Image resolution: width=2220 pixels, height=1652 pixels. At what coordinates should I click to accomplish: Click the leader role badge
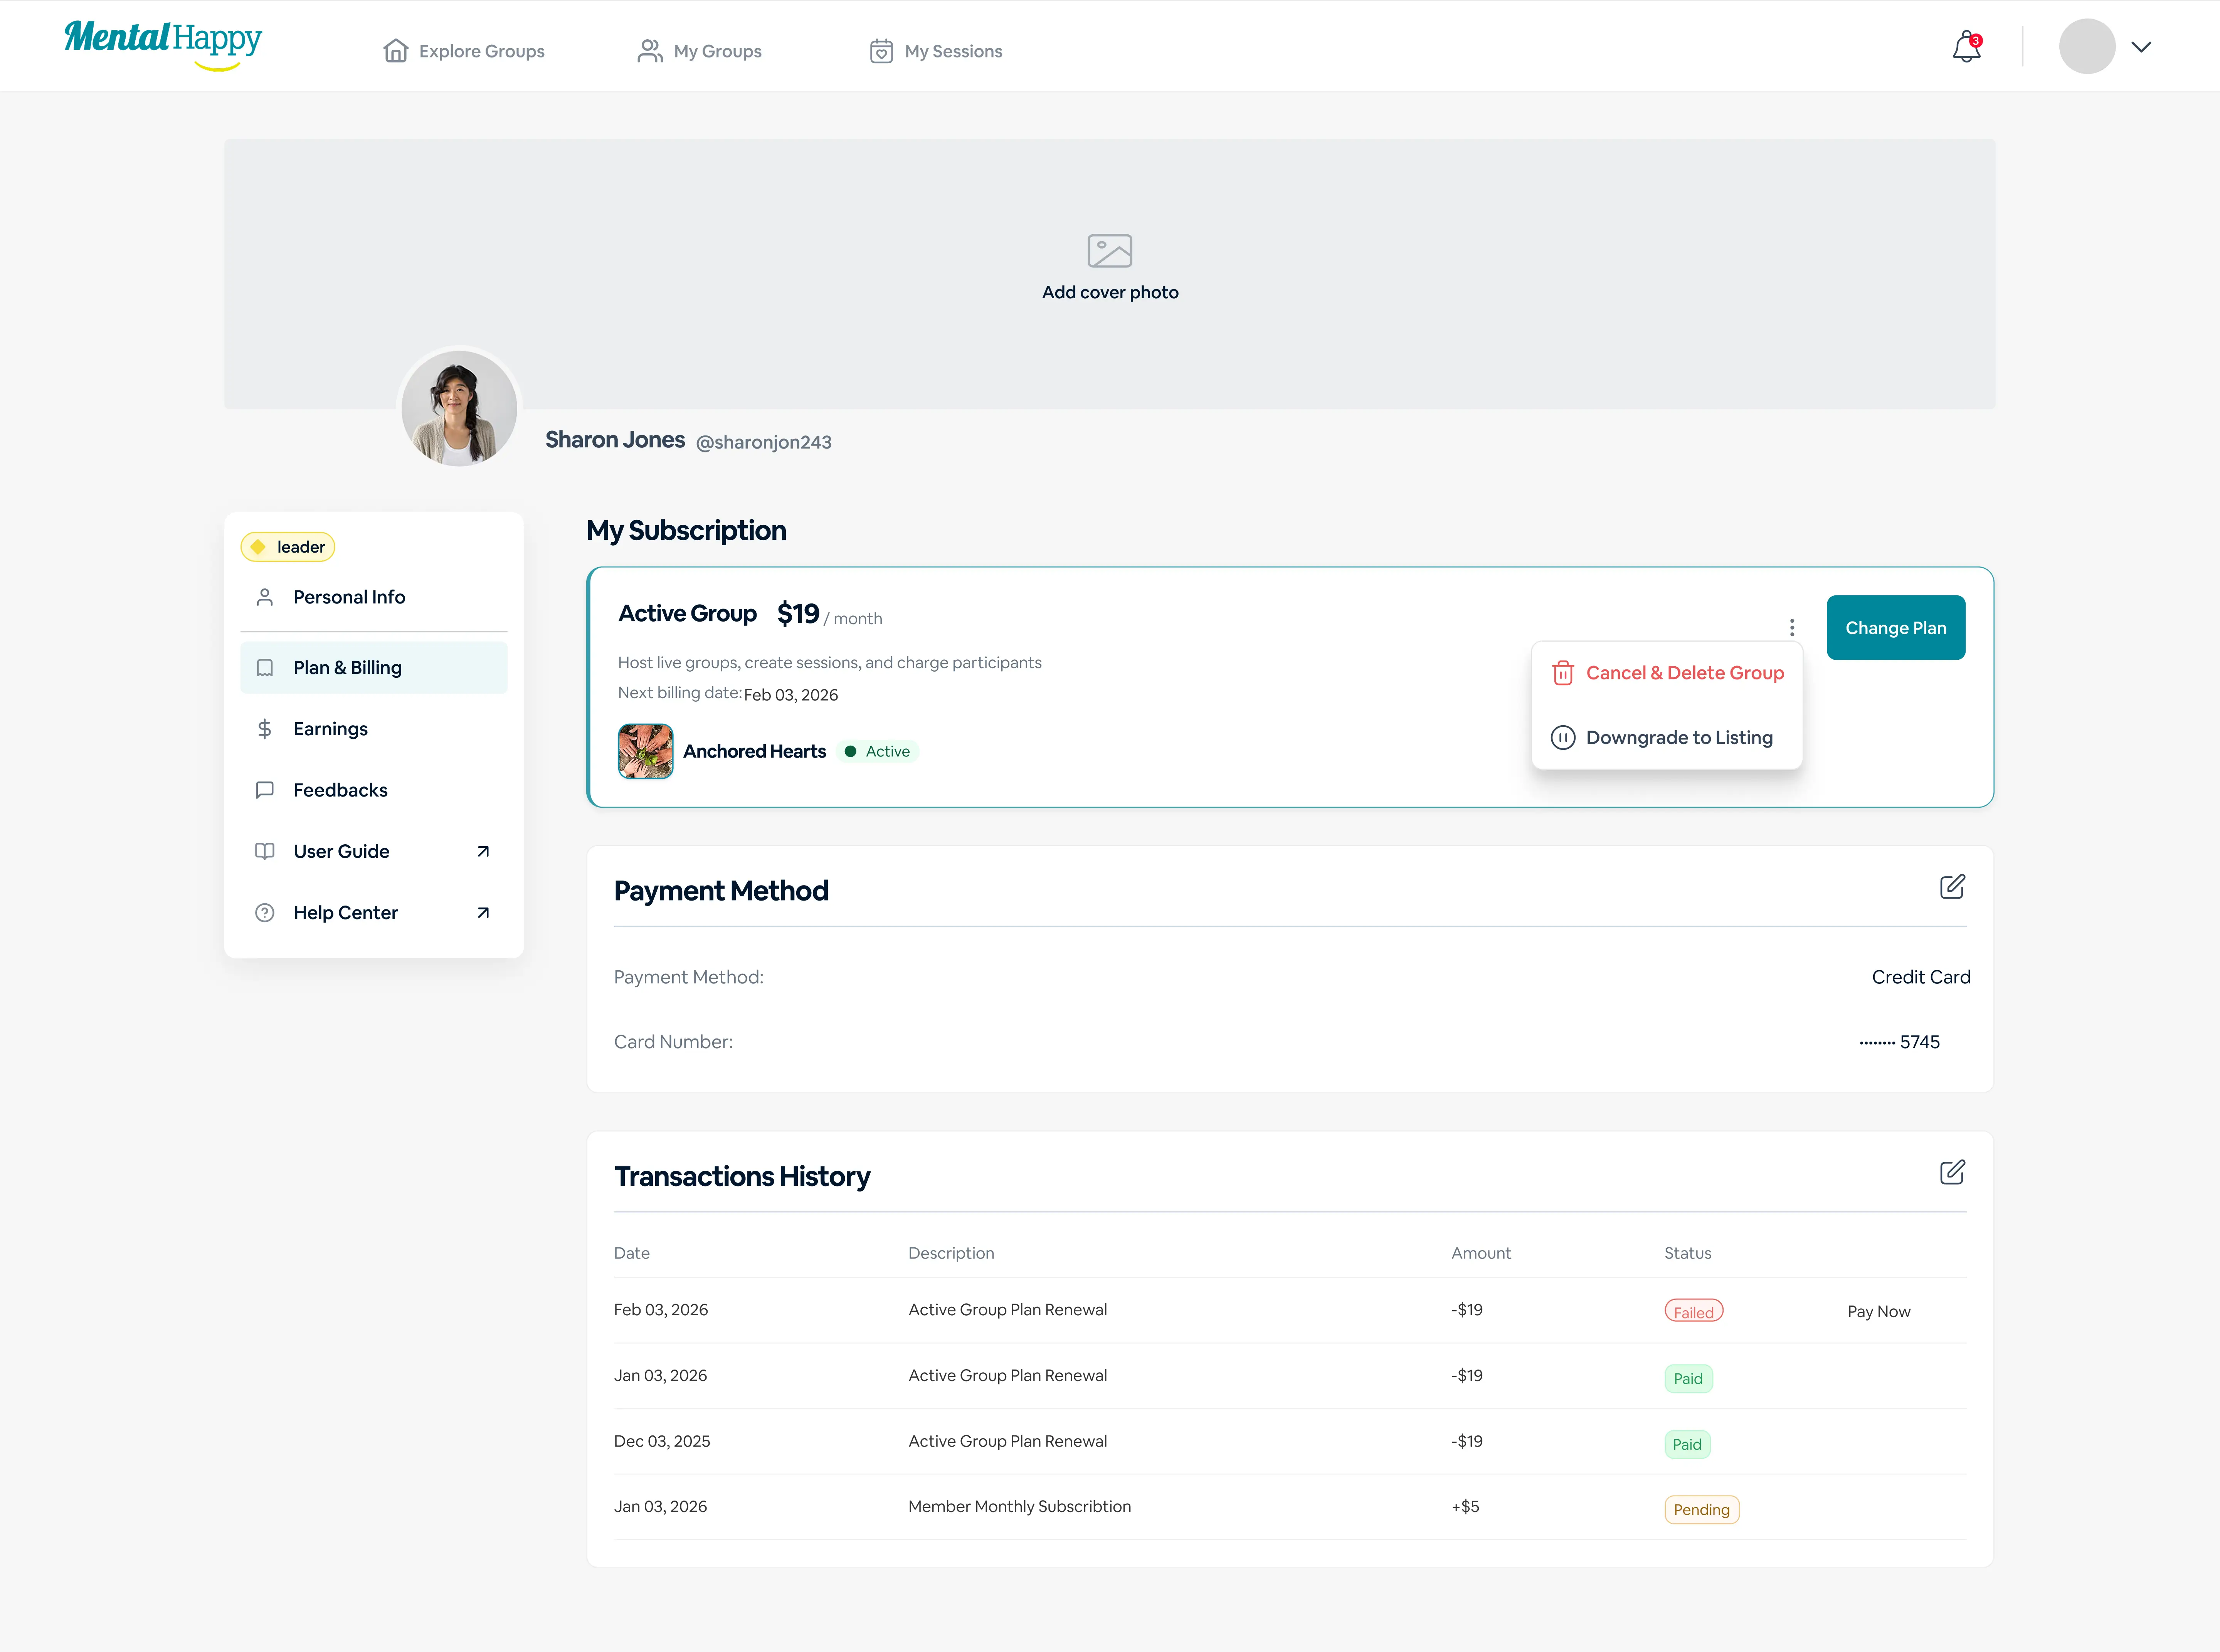click(288, 547)
